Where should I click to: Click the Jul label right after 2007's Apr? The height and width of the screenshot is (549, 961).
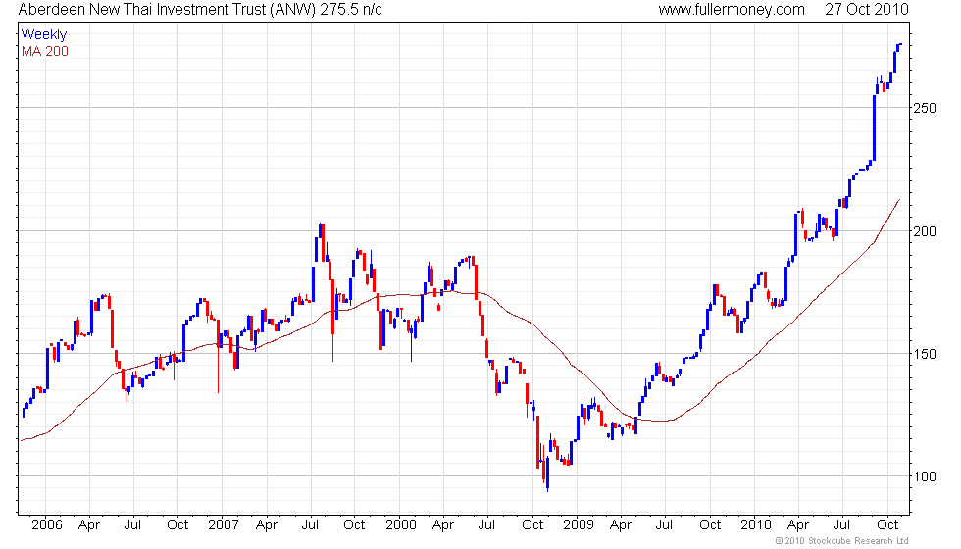310,524
